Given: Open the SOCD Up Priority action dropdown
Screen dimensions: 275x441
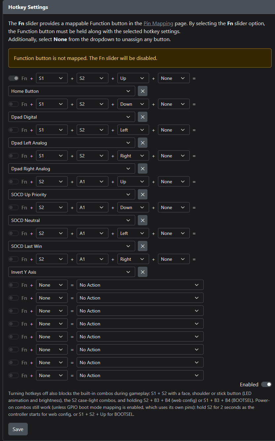Looking at the screenshot, I should coord(72,194).
